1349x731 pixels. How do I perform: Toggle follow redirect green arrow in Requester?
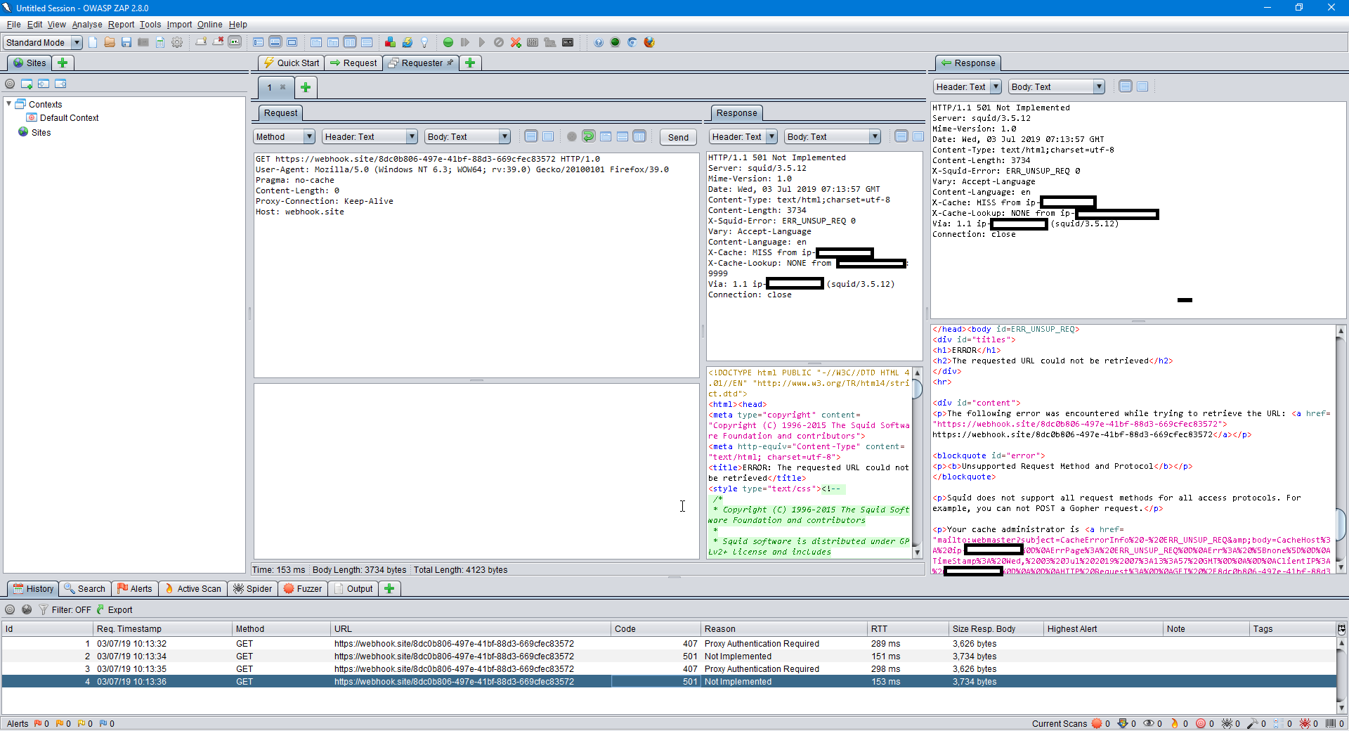[x=589, y=136]
